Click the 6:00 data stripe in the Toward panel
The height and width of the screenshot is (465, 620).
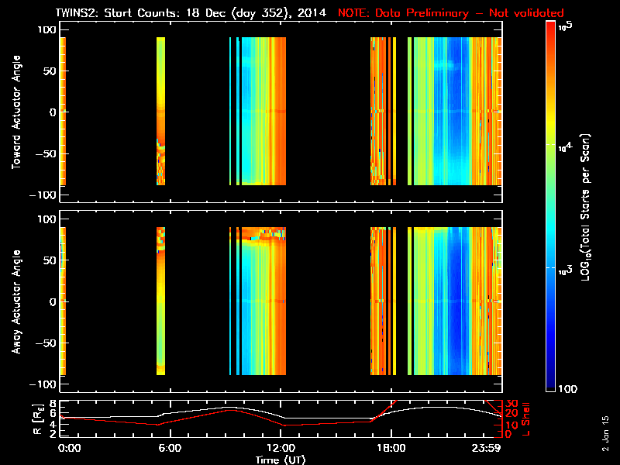tap(160, 111)
